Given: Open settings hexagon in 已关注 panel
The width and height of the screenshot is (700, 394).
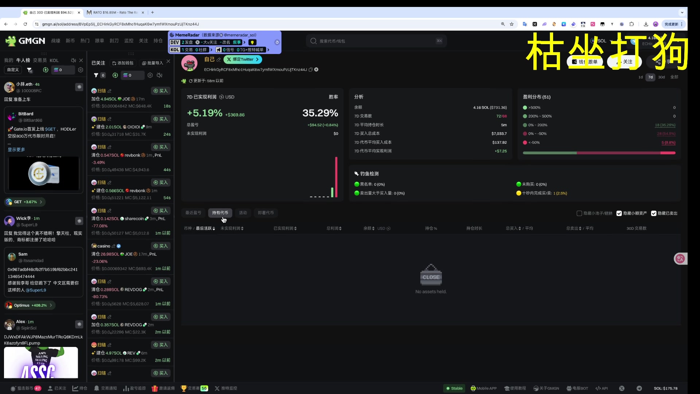Looking at the screenshot, I should pos(150,75).
